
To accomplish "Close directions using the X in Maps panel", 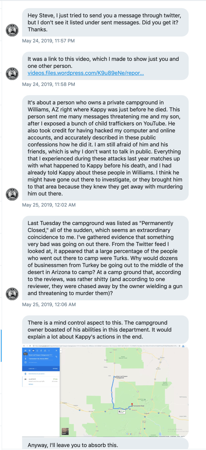I will click(x=56, y=350).
